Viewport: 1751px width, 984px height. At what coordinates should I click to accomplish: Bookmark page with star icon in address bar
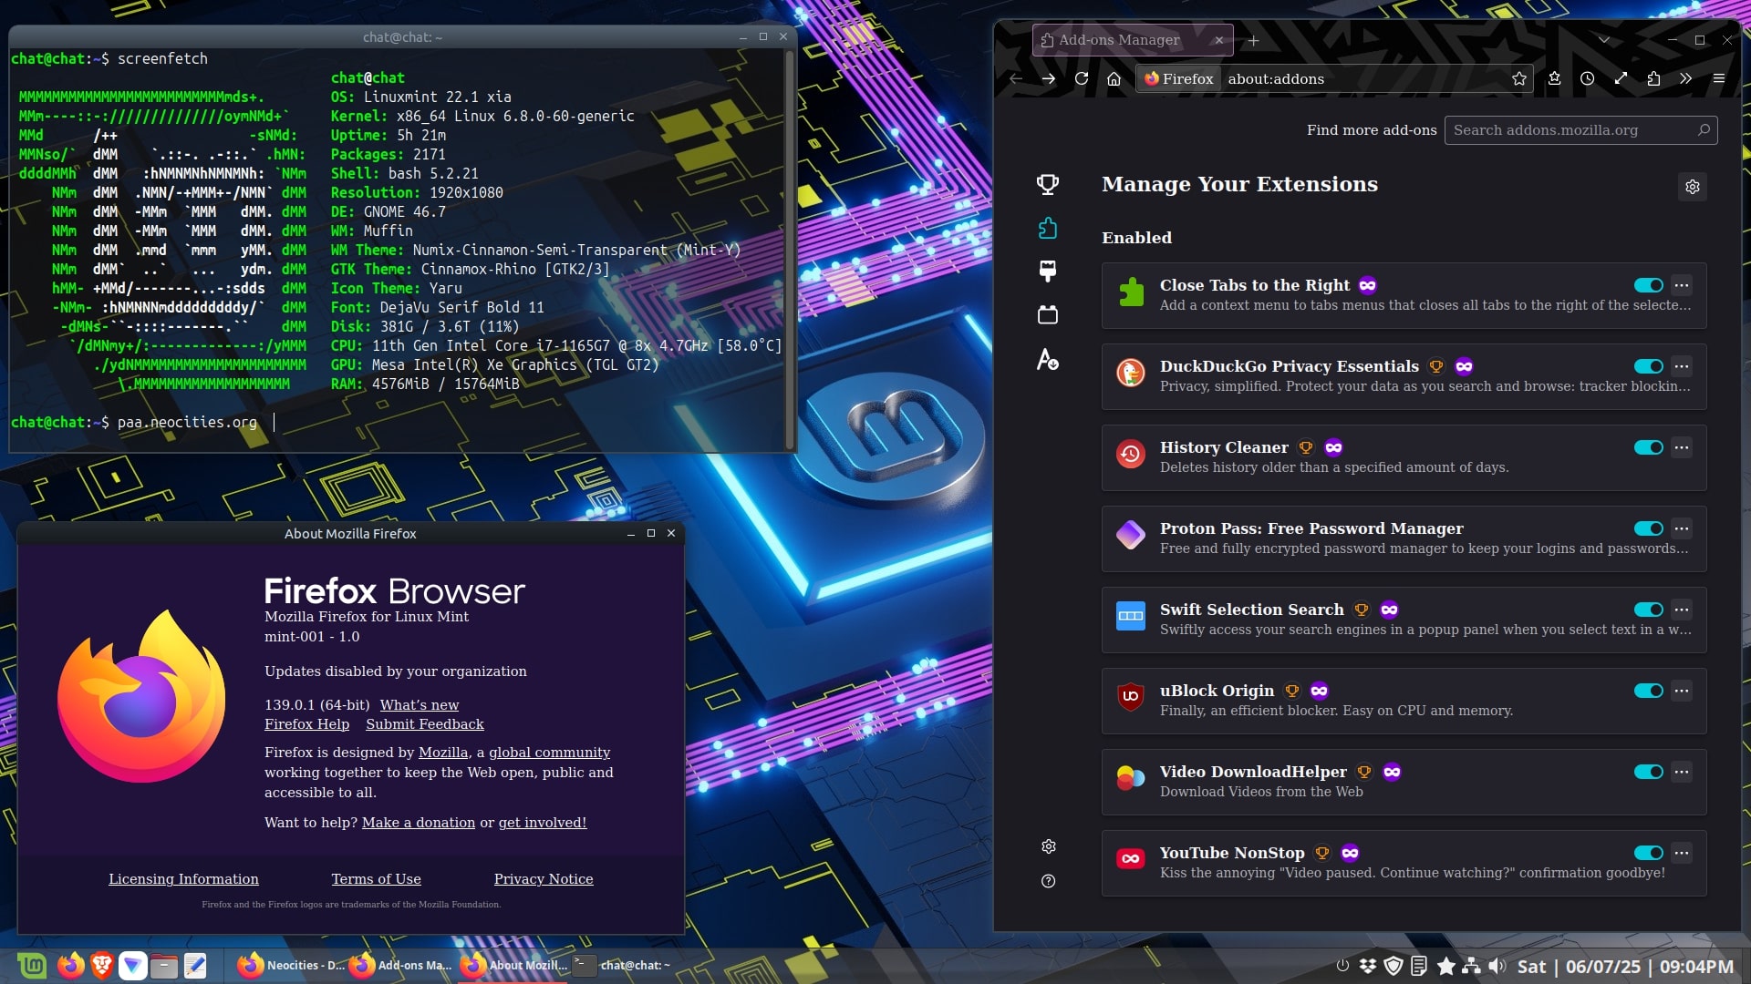pyautogui.click(x=1519, y=78)
